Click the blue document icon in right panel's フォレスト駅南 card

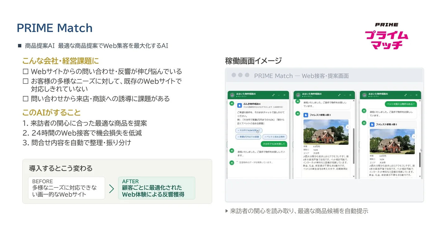[372, 124]
